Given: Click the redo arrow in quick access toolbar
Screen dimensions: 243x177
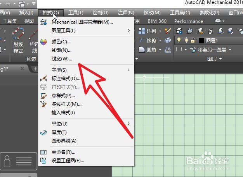Looking at the screenshot, I should click(7, 4).
